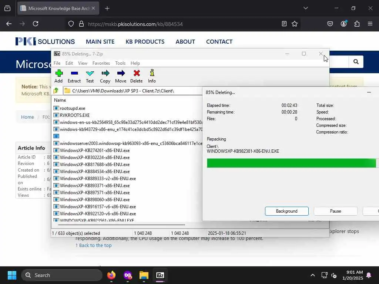Viewport: 379px width, 284px height.
Task: Show hidden system tray icons
Action: pyautogui.click(x=312, y=275)
